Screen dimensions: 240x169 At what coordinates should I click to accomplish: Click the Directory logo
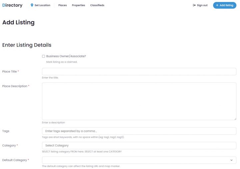[12, 5]
